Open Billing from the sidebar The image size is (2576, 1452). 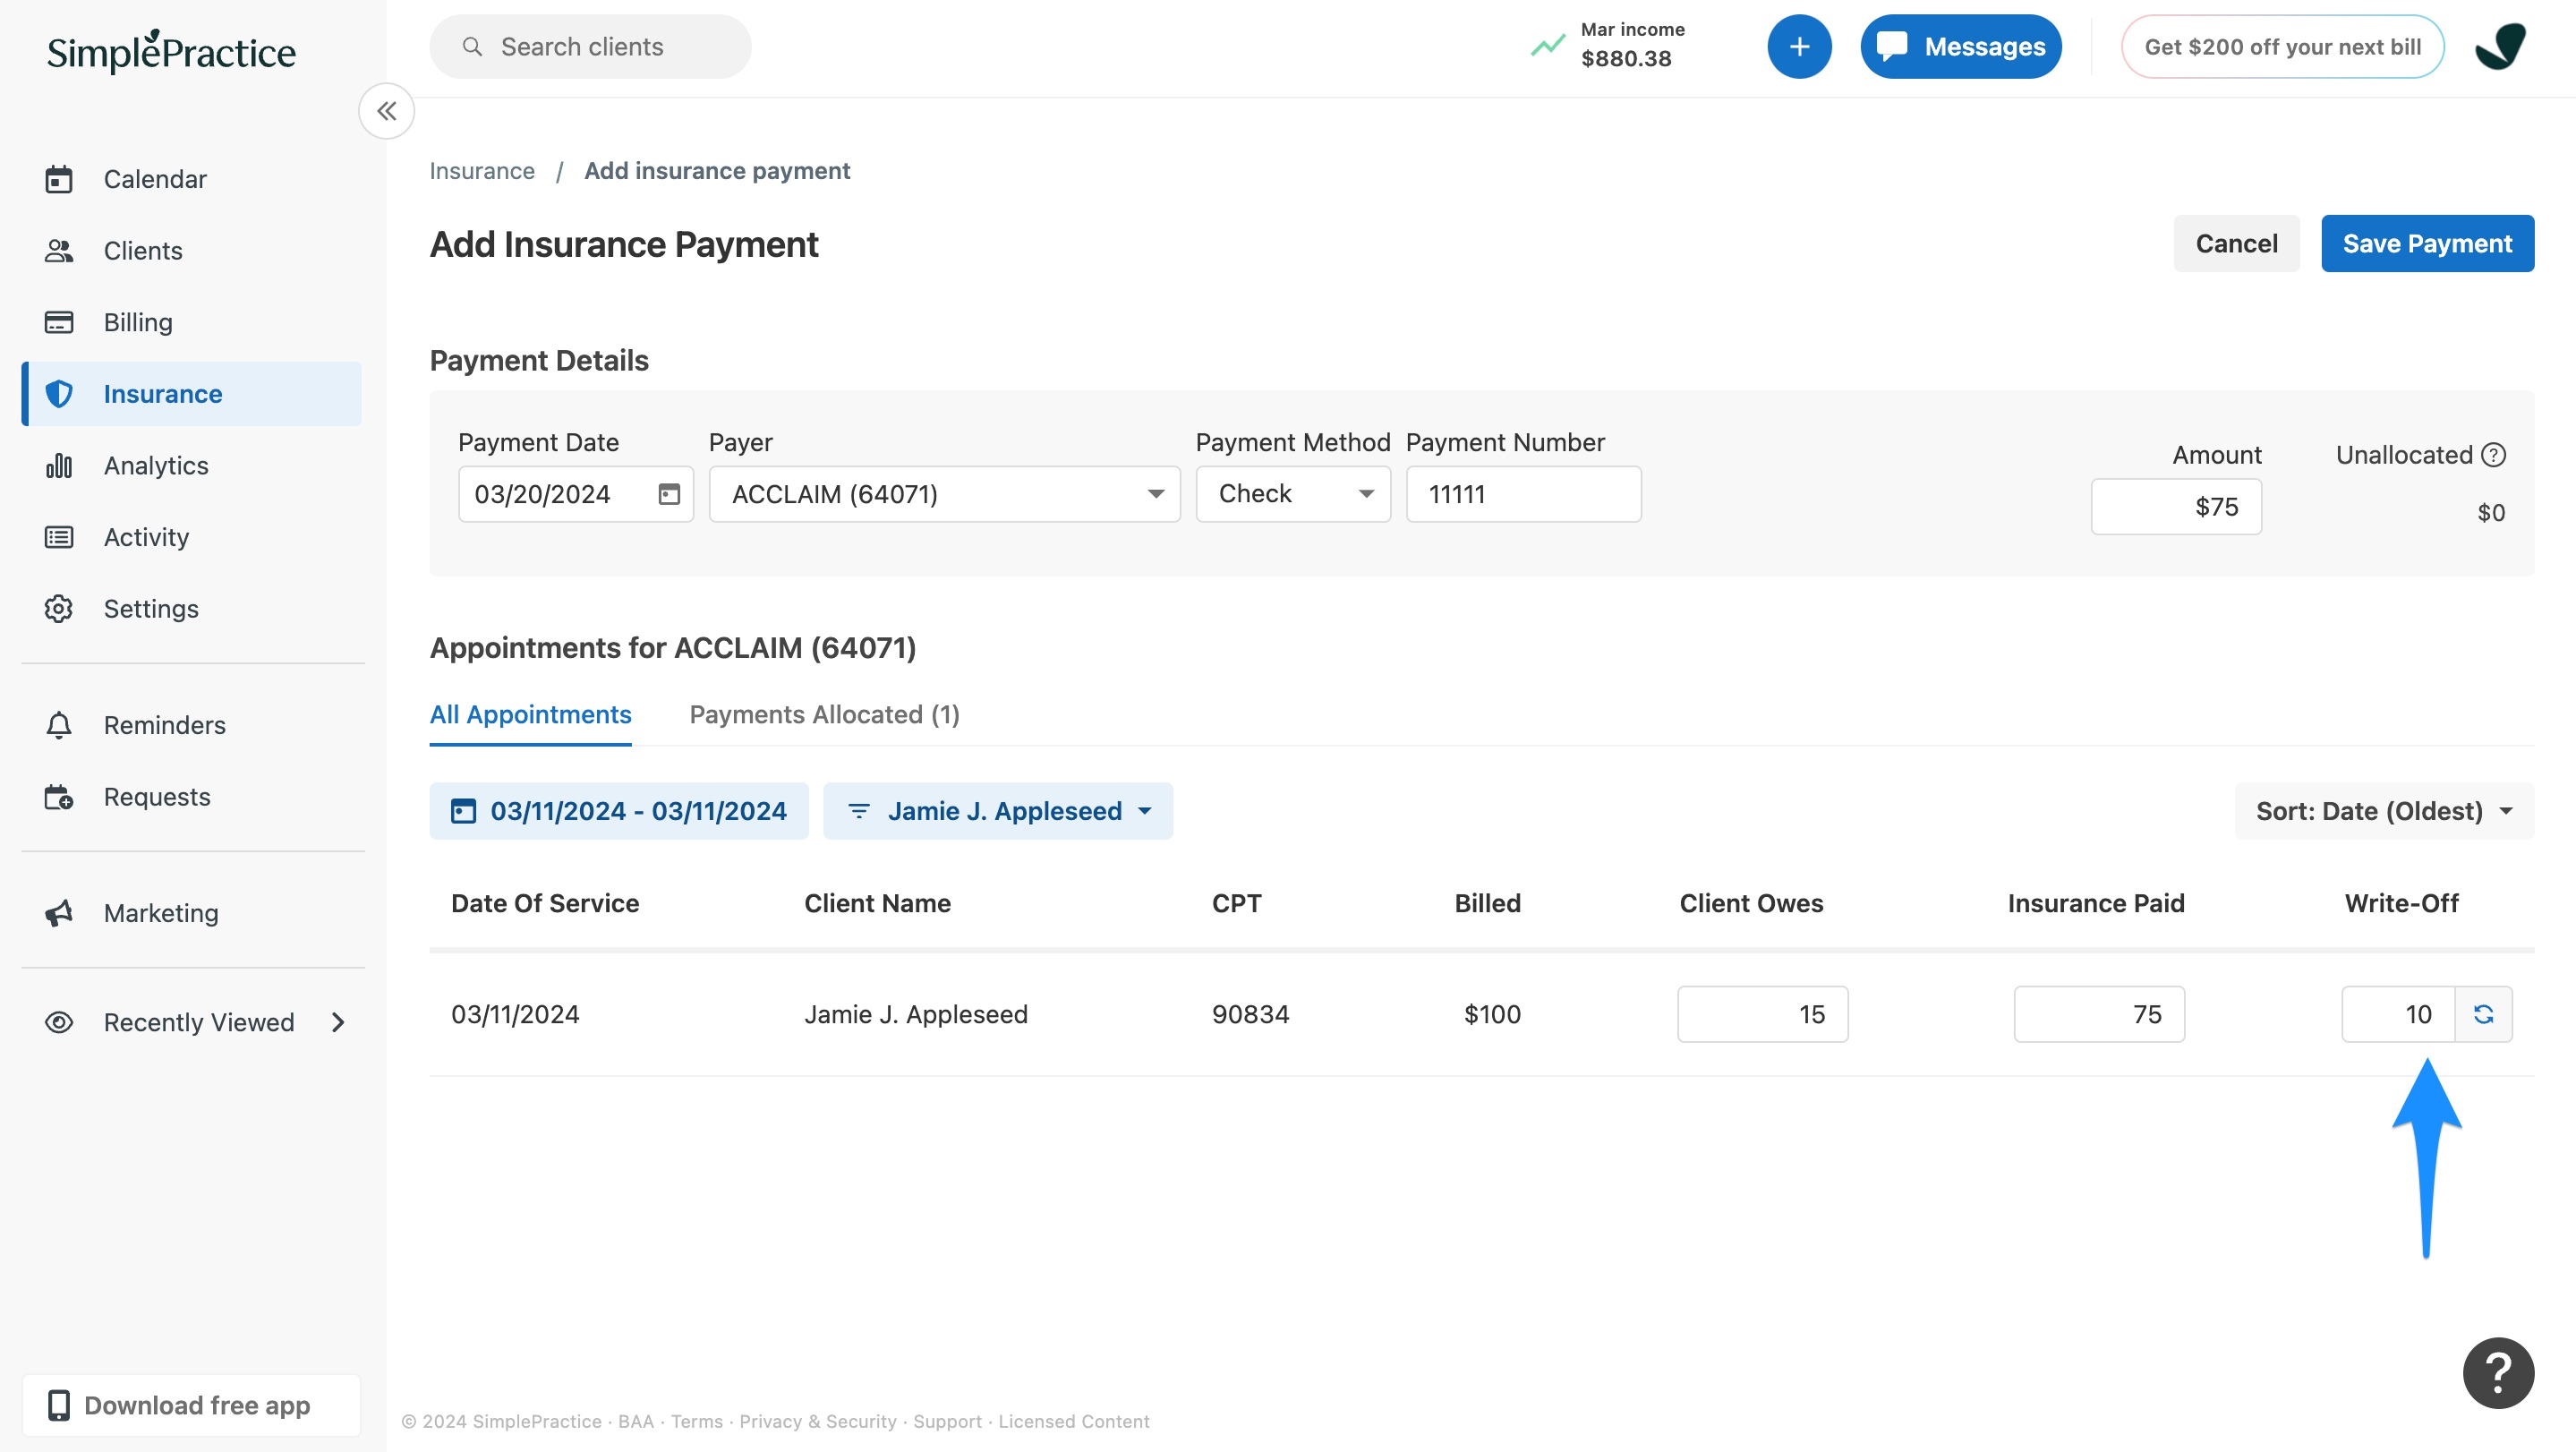tap(192, 322)
